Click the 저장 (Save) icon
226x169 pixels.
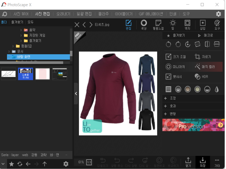[203, 162]
